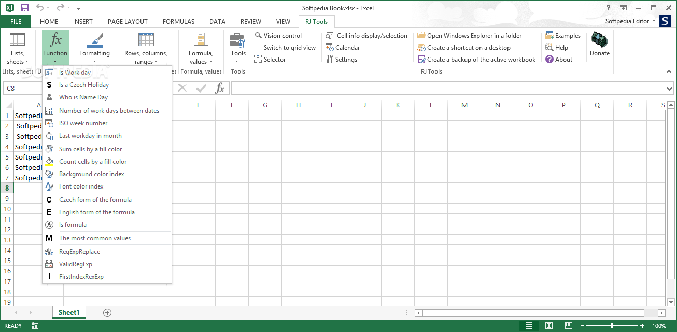677x332 pixels.
Task: Switch to the REVIEW tab
Action: point(251,22)
